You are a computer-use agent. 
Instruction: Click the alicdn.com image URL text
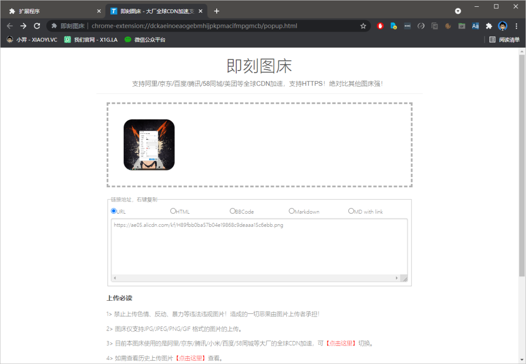coord(198,225)
